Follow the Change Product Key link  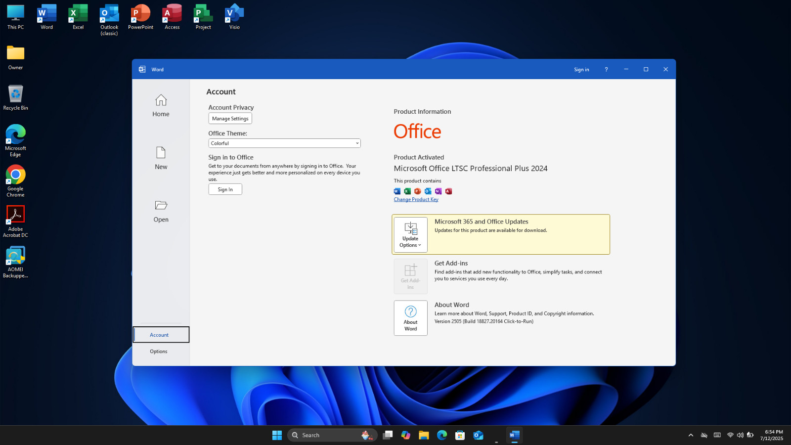[416, 200]
